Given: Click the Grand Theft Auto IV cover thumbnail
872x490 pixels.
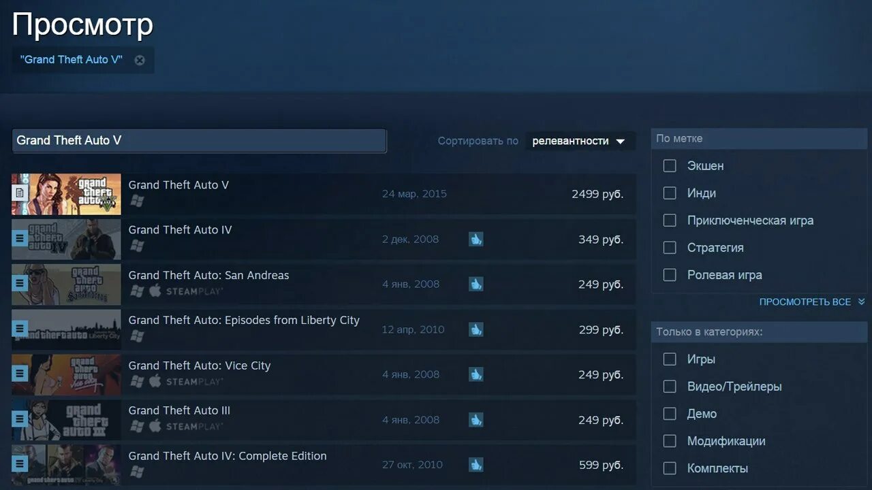Looking at the screenshot, I should coord(66,239).
